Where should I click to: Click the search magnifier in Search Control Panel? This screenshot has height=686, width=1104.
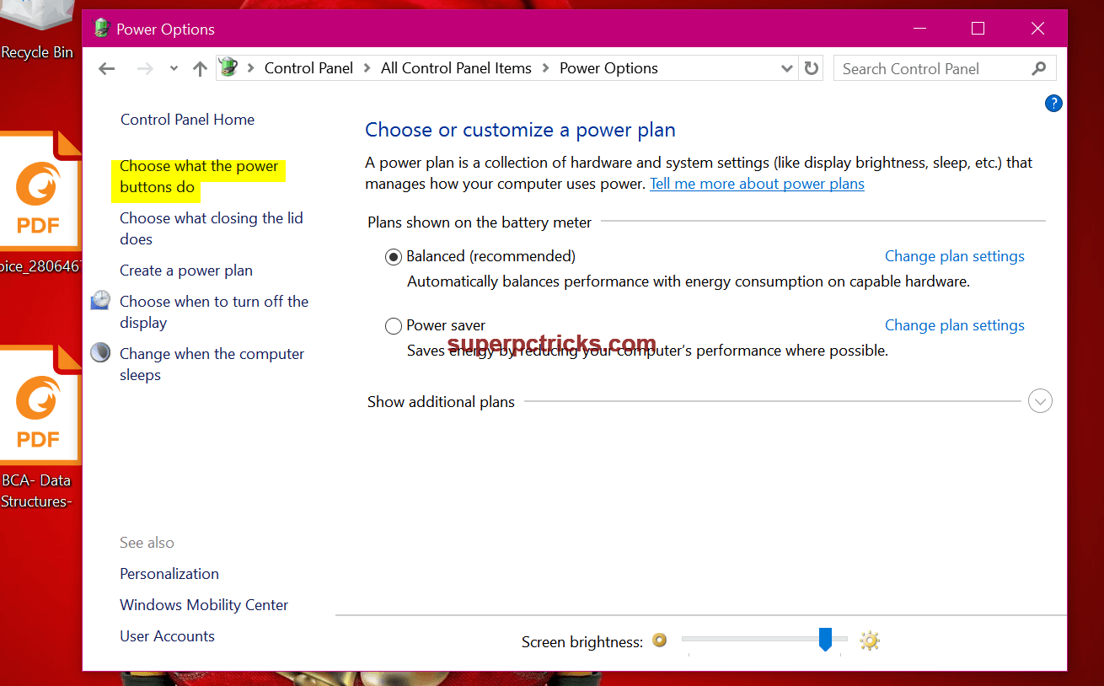[x=1039, y=67]
